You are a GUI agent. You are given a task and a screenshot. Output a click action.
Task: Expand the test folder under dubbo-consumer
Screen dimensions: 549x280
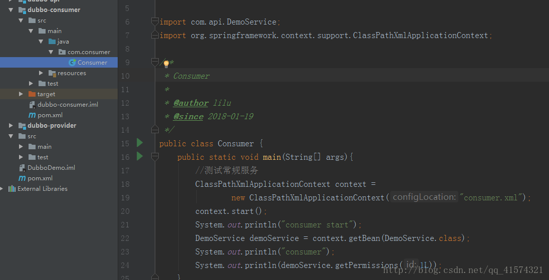31,83
